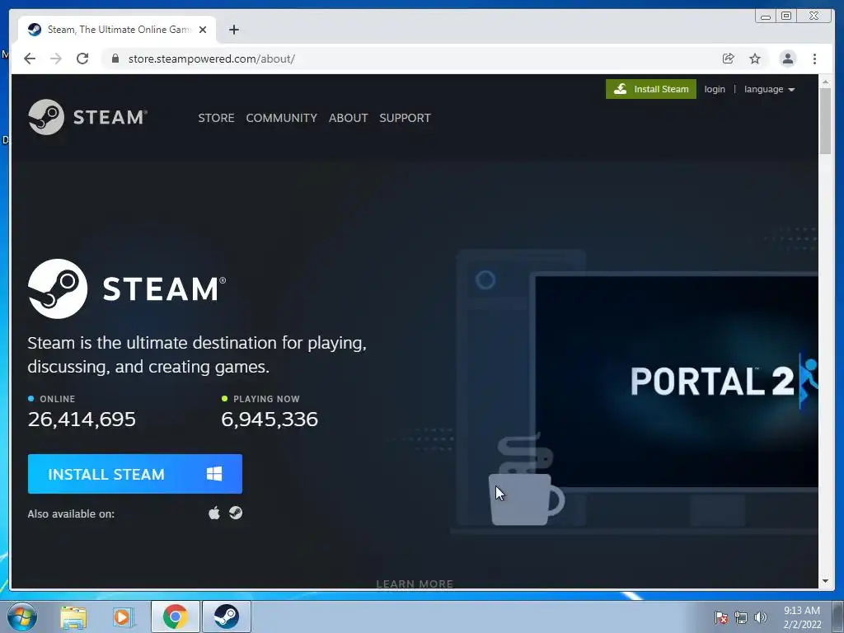The height and width of the screenshot is (633, 844).
Task: Click the LEARN MORE link at the bottom
Action: click(415, 584)
